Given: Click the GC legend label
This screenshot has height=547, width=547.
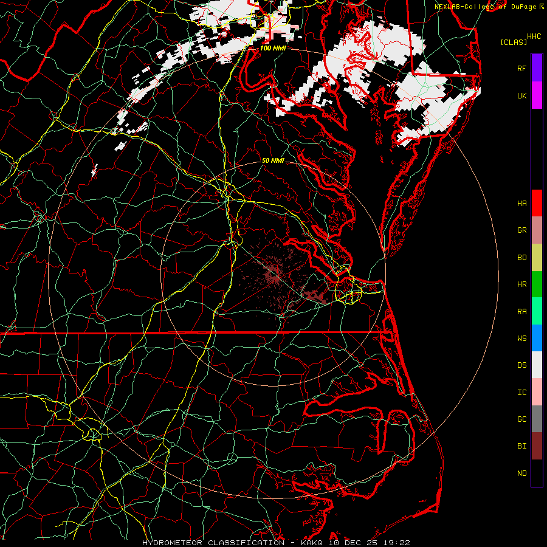Looking at the screenshot, I should point(521,419).
